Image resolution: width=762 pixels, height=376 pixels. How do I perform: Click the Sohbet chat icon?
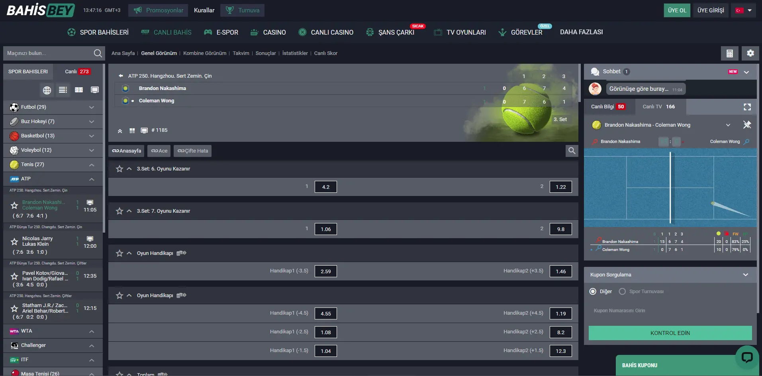[x=595, y=72]
